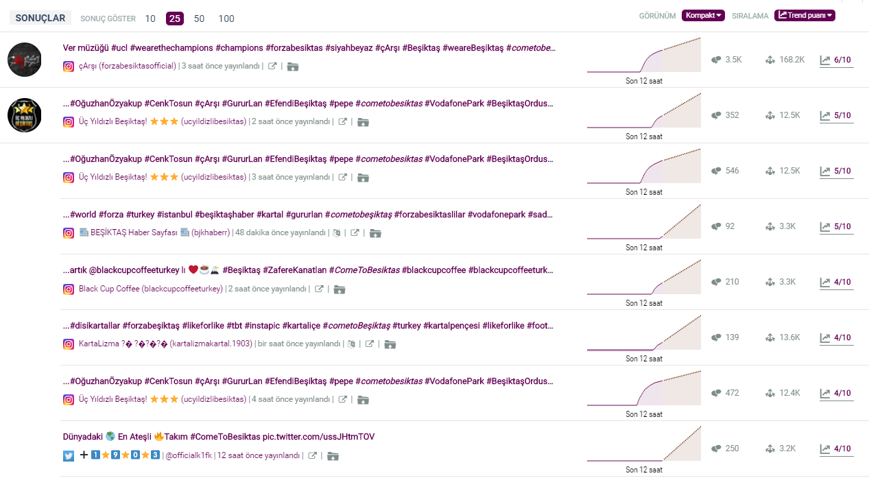Click translate icon on KartaLizma post
Screen dimensions: 869x478
pos(351,344)
